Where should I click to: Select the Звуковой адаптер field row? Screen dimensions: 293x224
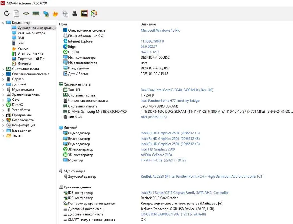coord(80,176)
